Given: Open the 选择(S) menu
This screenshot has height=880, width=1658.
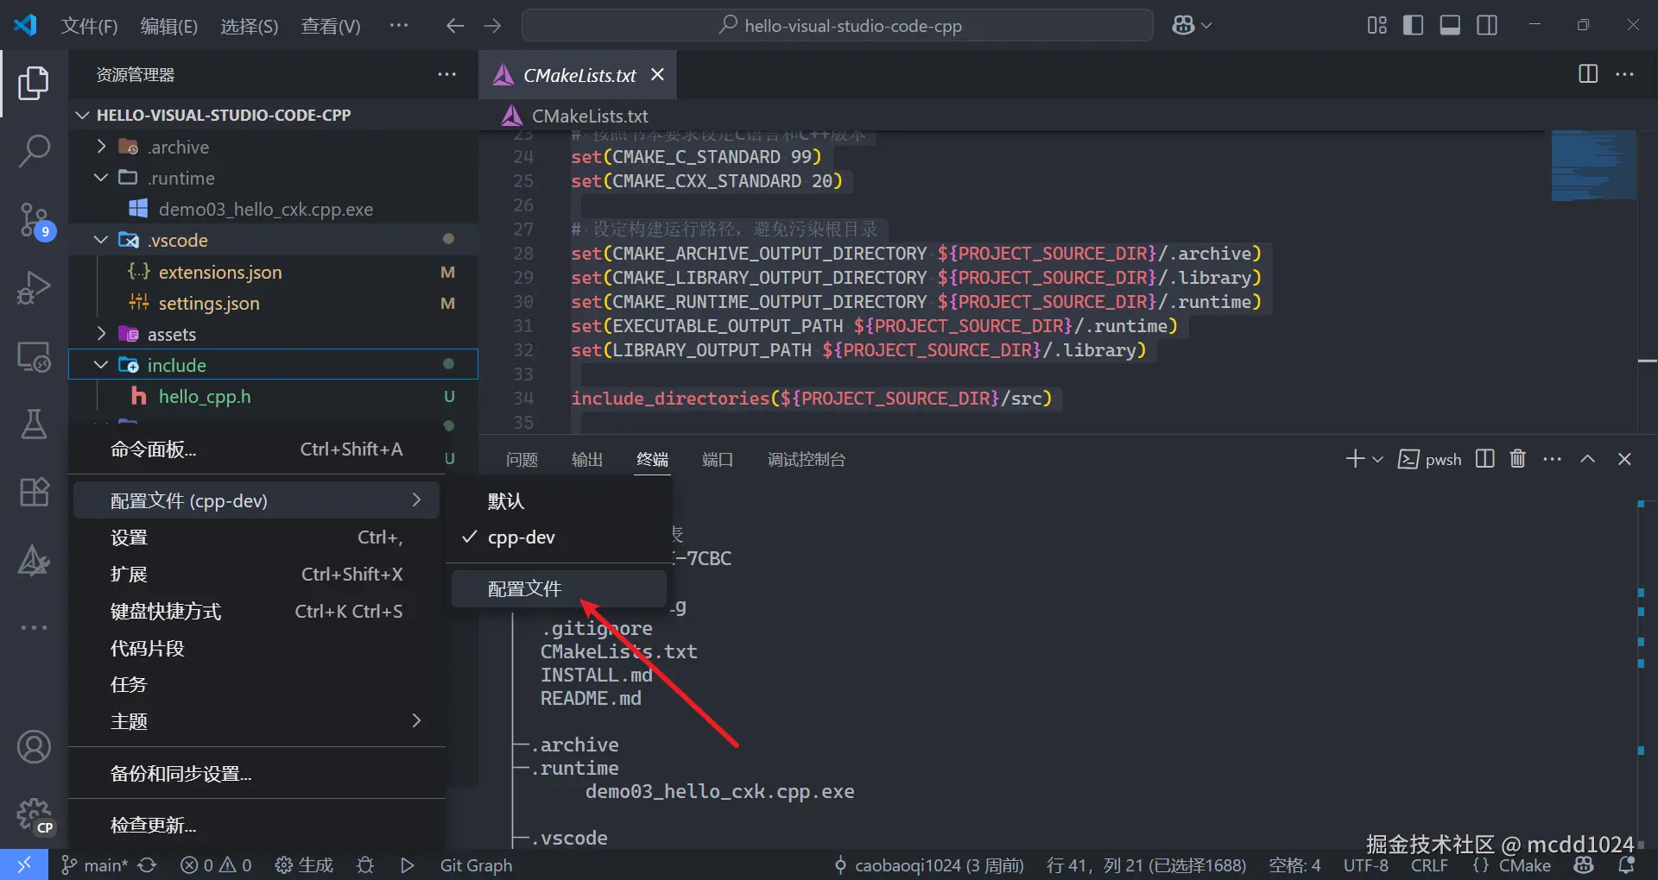Looking at the screenshot, I should (249, 26).
